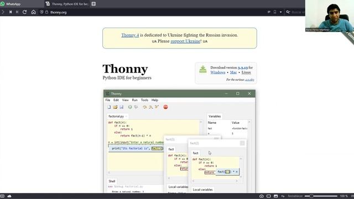Image resolution: width=354 pixels, height=199 pixels.
Task: Open the tracker blocker shield icon
Action: tap(41, 12)
